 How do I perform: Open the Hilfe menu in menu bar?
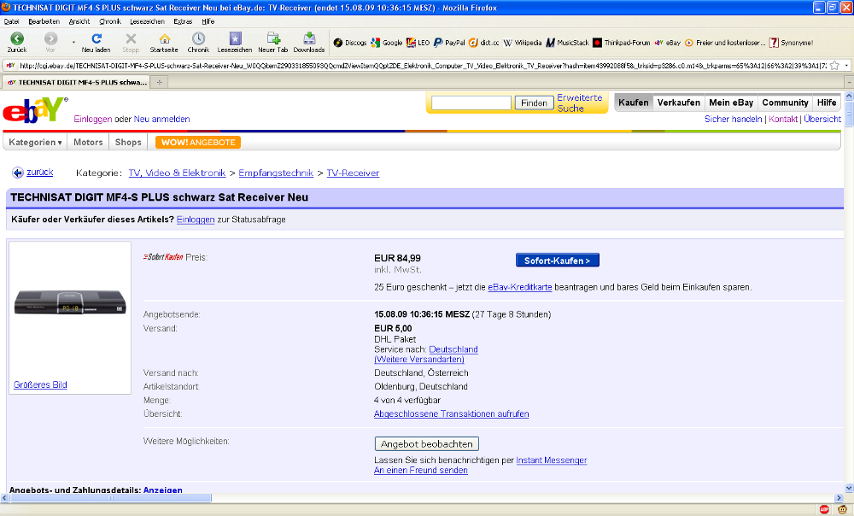pos(208,21)
